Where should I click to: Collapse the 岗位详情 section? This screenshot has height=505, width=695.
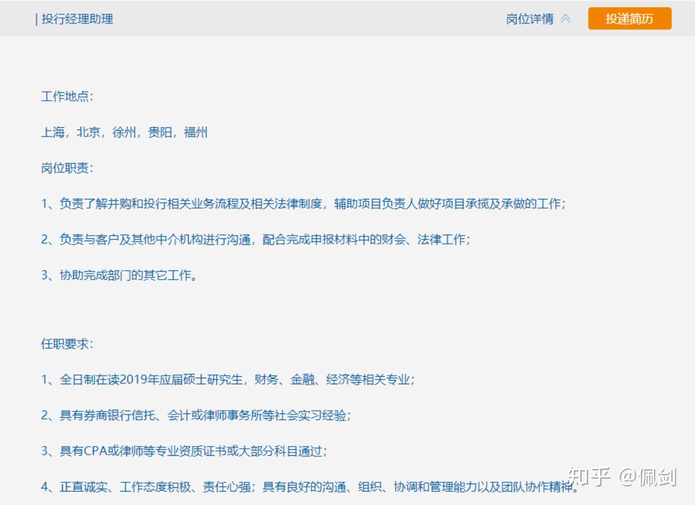click(x=538, y=19)
